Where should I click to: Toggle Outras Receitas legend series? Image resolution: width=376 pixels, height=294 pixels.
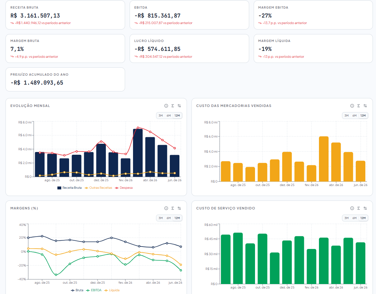pyautogui.click(x=98, y=188)
